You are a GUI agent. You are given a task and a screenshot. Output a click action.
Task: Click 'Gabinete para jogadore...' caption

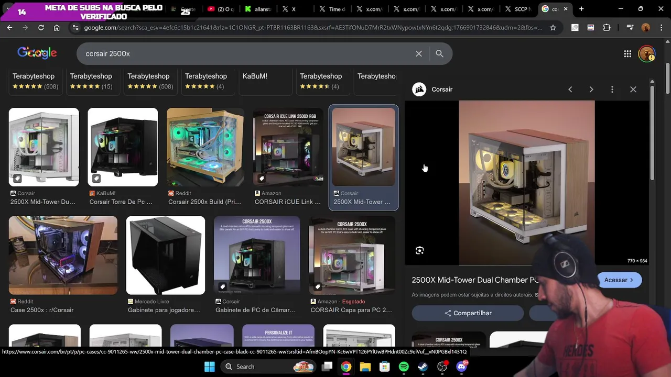click(x=164, y=310)
